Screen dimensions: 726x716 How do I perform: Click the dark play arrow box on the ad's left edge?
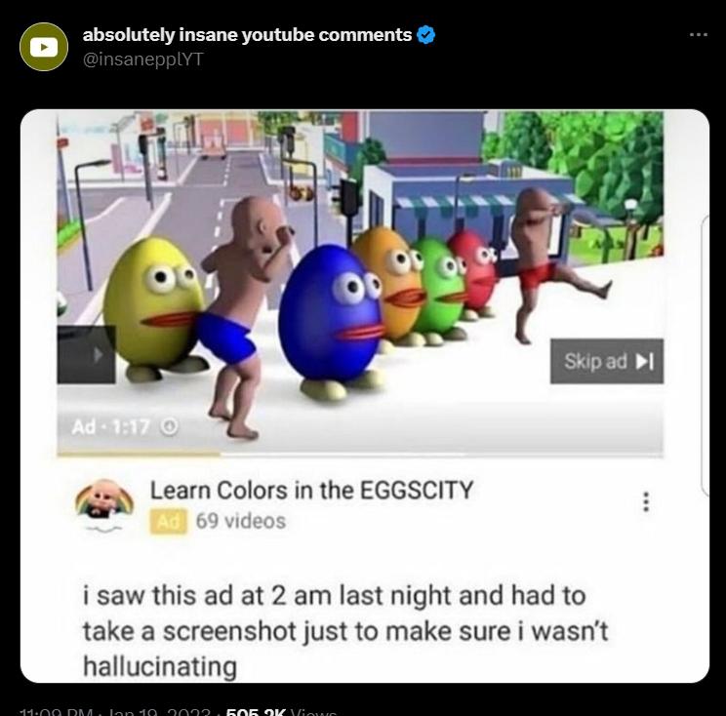pos(86,355)
